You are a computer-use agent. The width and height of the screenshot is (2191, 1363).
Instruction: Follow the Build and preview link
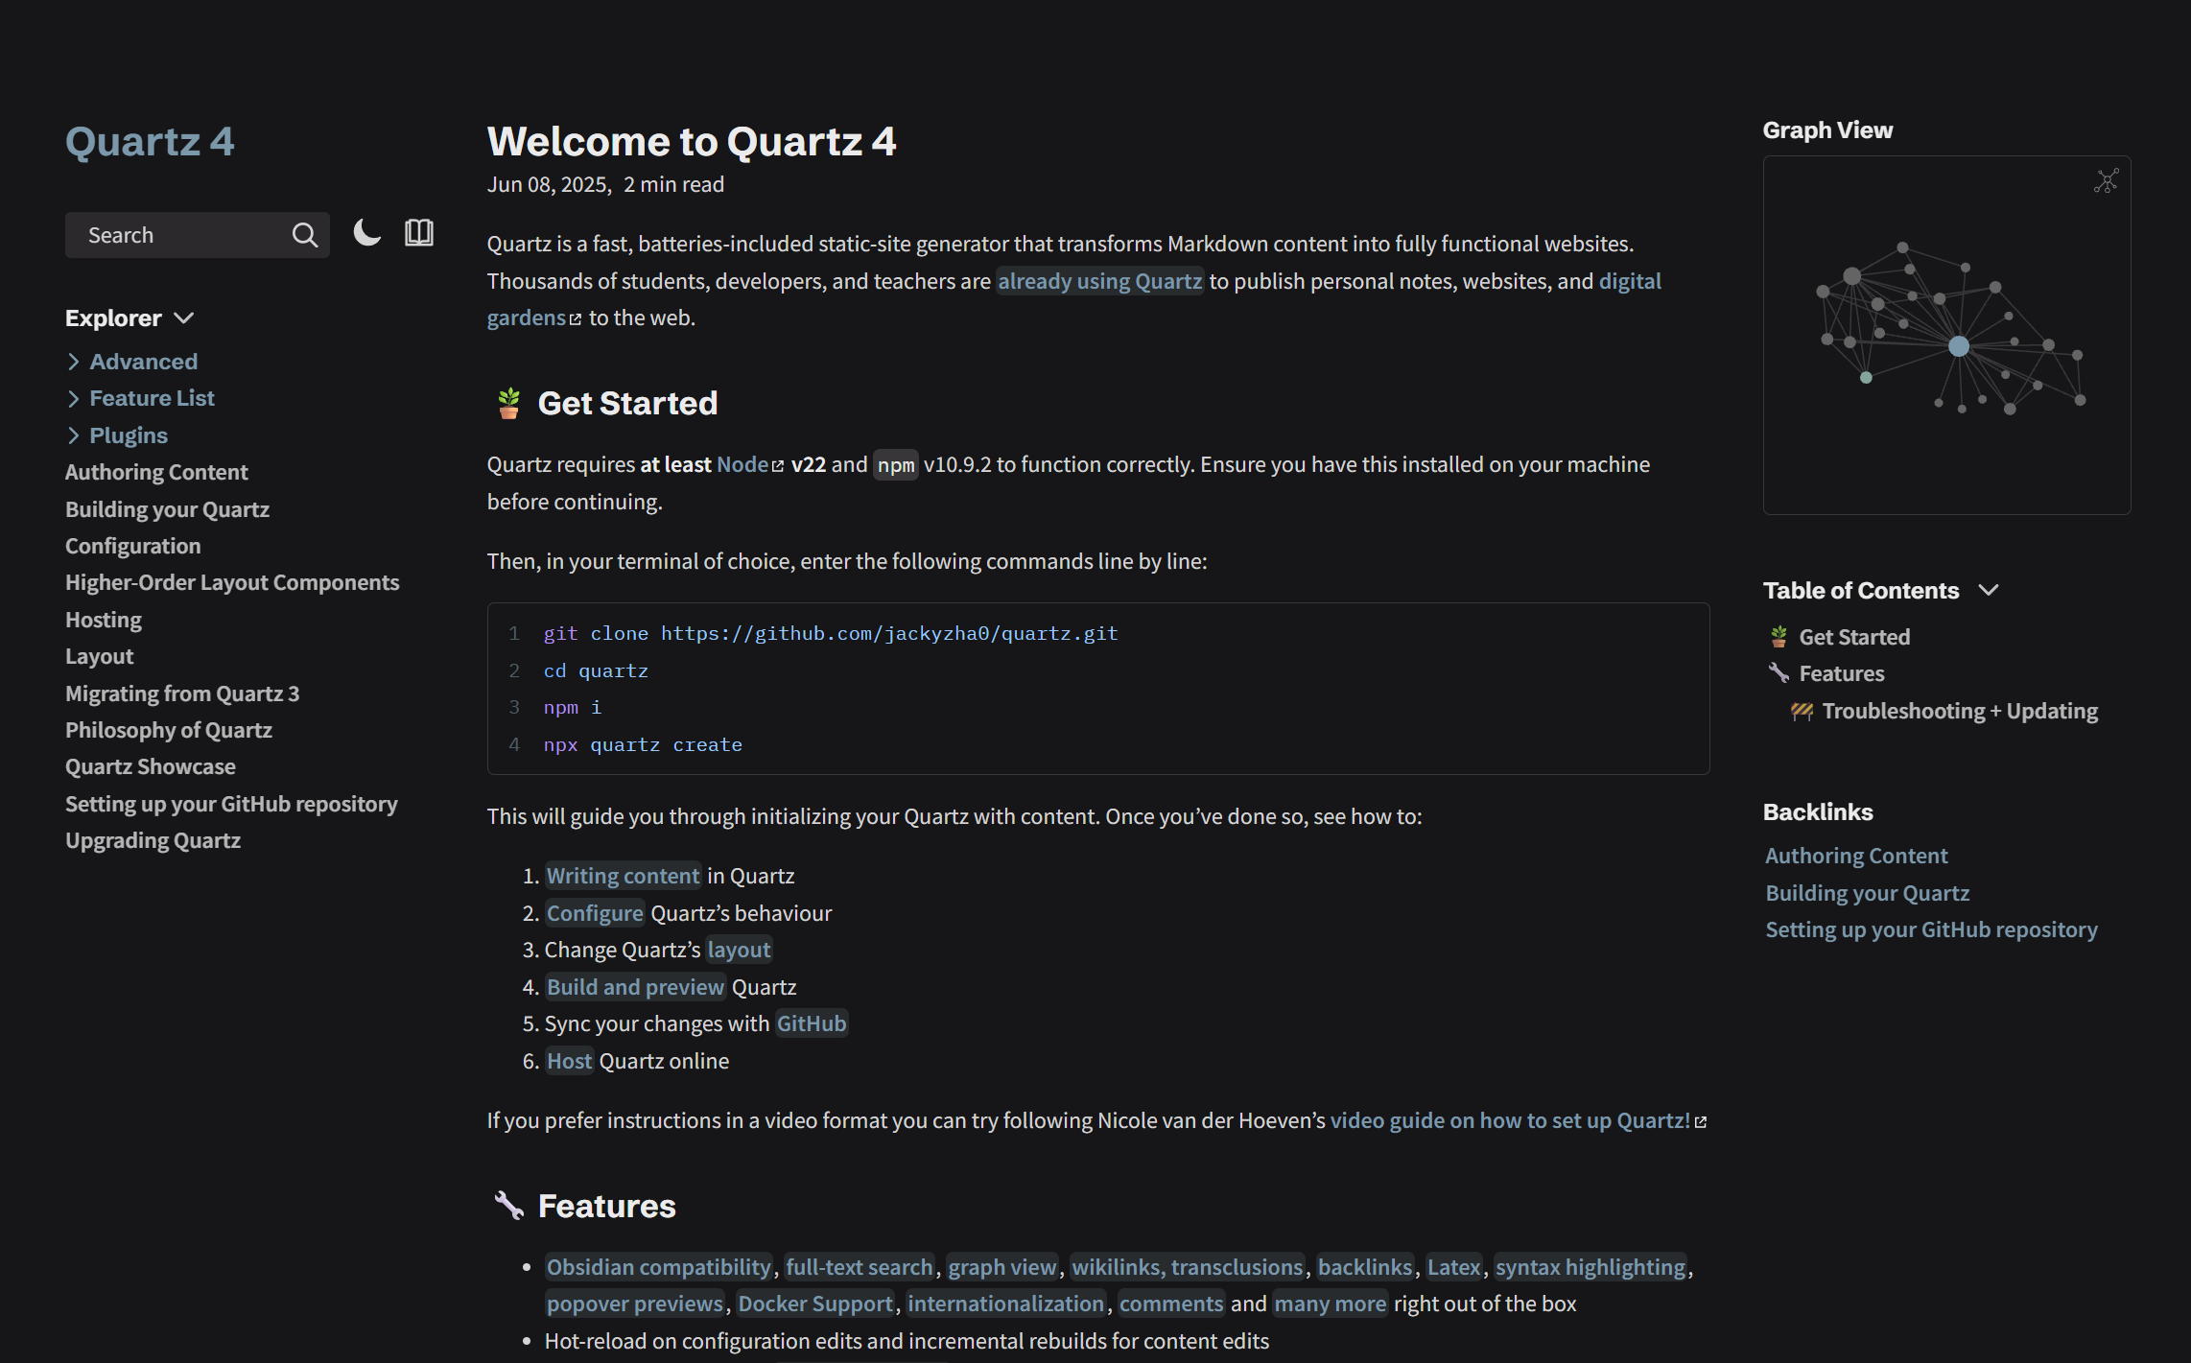click(x=635, y=987)
